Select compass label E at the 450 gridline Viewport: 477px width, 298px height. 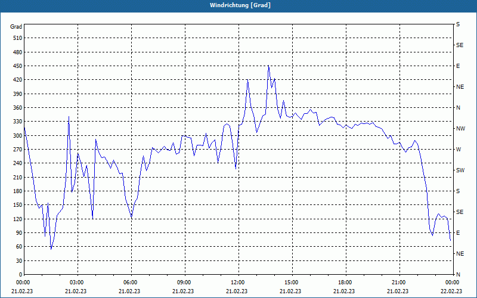coord(458,66)
